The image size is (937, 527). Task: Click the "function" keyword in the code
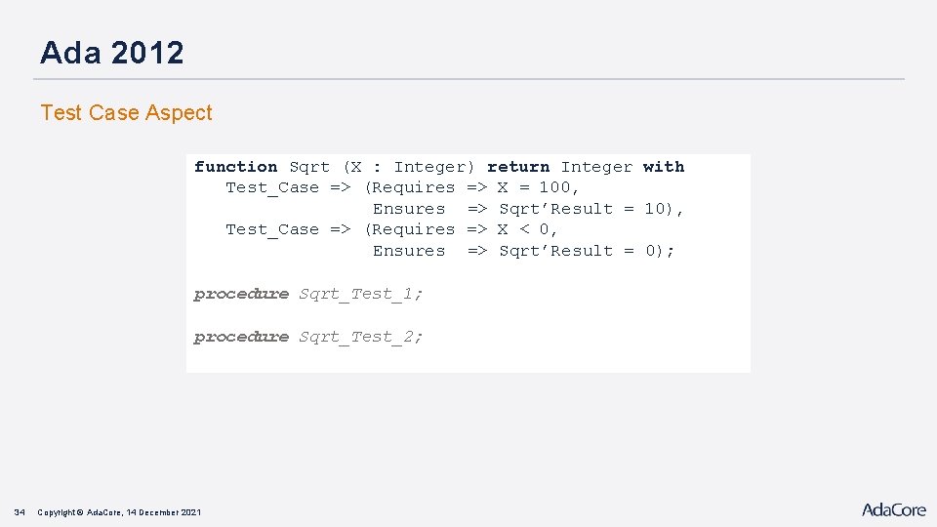tap(235, 167)
